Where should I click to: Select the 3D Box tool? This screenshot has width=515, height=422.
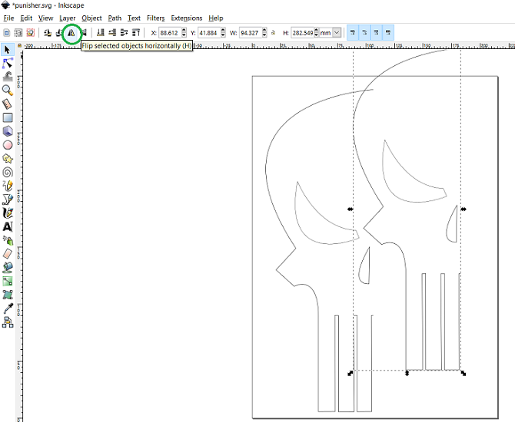[8, 131]
